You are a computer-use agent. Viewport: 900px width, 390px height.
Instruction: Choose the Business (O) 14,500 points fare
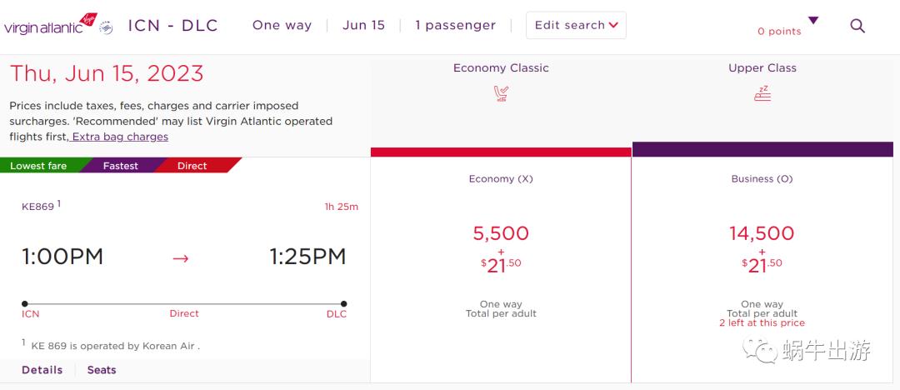point(762,234)
